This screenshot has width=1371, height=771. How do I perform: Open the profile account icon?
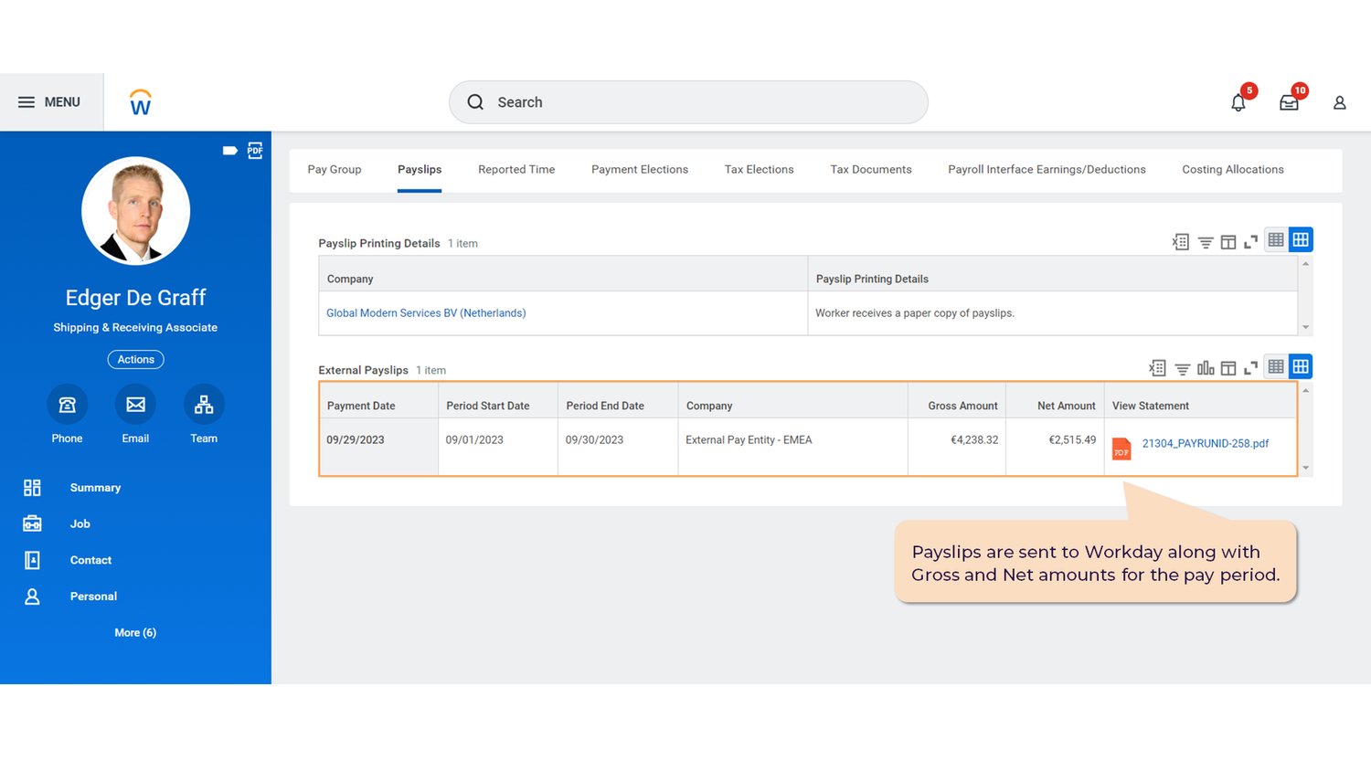pyautogui.click(x=1339, y=102)
